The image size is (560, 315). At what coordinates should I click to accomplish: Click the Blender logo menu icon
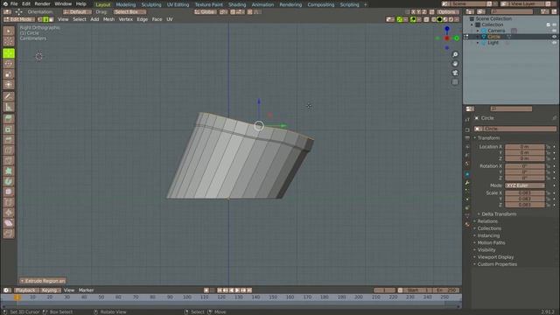point(5,3)
